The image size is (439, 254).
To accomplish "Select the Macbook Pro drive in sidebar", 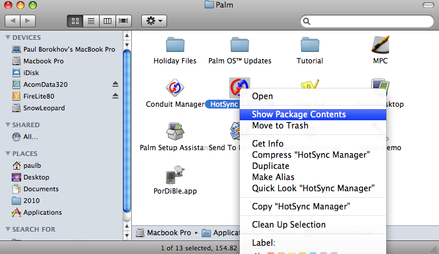I will click(38, 61).
